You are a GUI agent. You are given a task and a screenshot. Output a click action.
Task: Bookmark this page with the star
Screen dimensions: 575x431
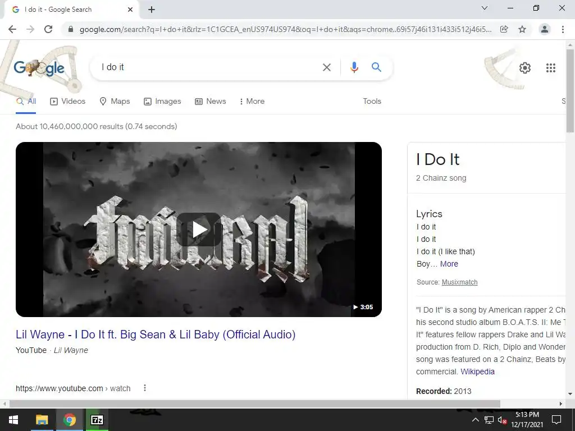tap(522, 29)
